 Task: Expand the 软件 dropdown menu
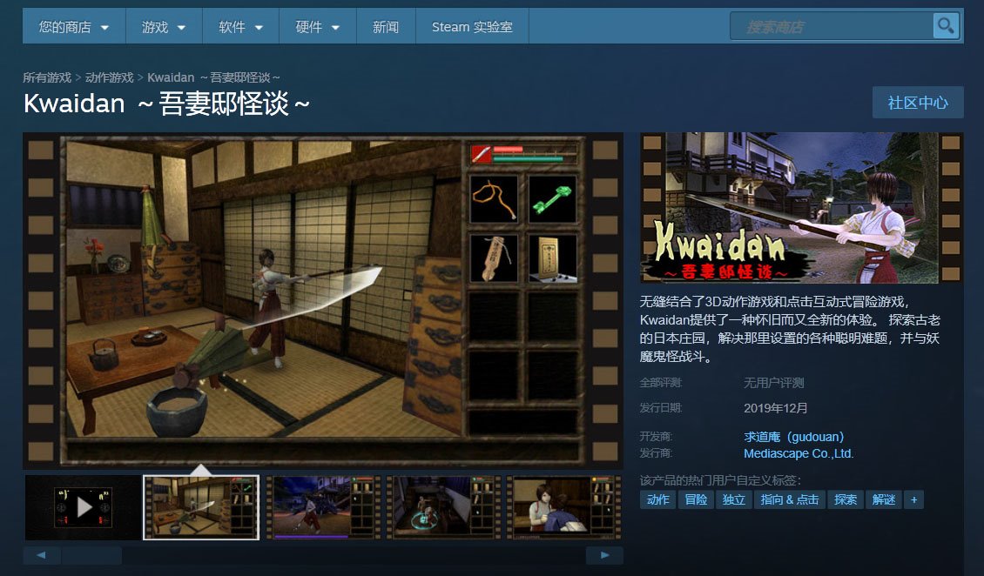(241, 27)
